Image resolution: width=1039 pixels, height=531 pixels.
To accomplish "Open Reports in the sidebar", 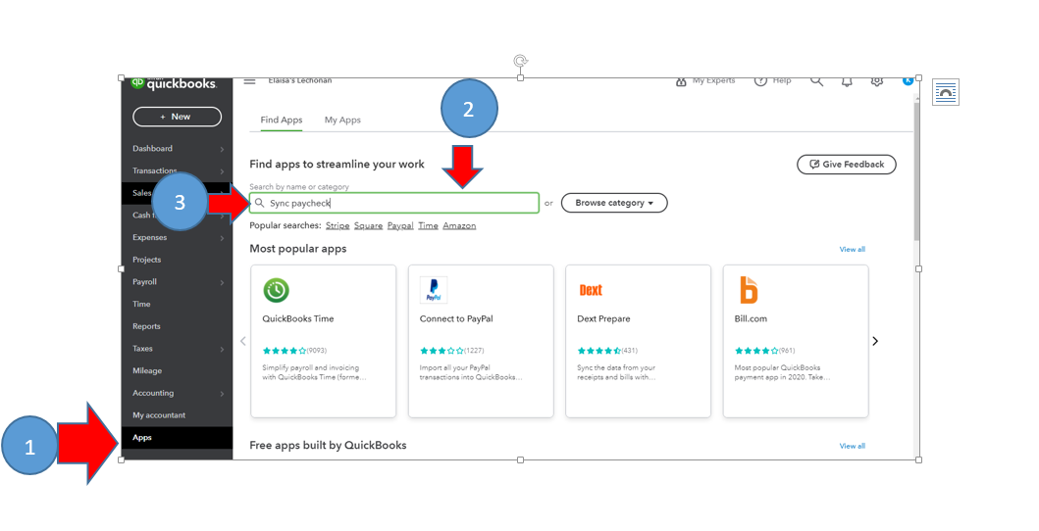I will pyautogui.click(x=146, y=326).
